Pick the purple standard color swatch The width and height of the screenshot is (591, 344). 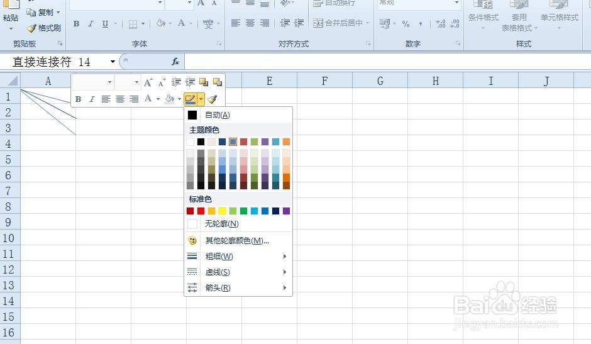[x=287, y=211]
